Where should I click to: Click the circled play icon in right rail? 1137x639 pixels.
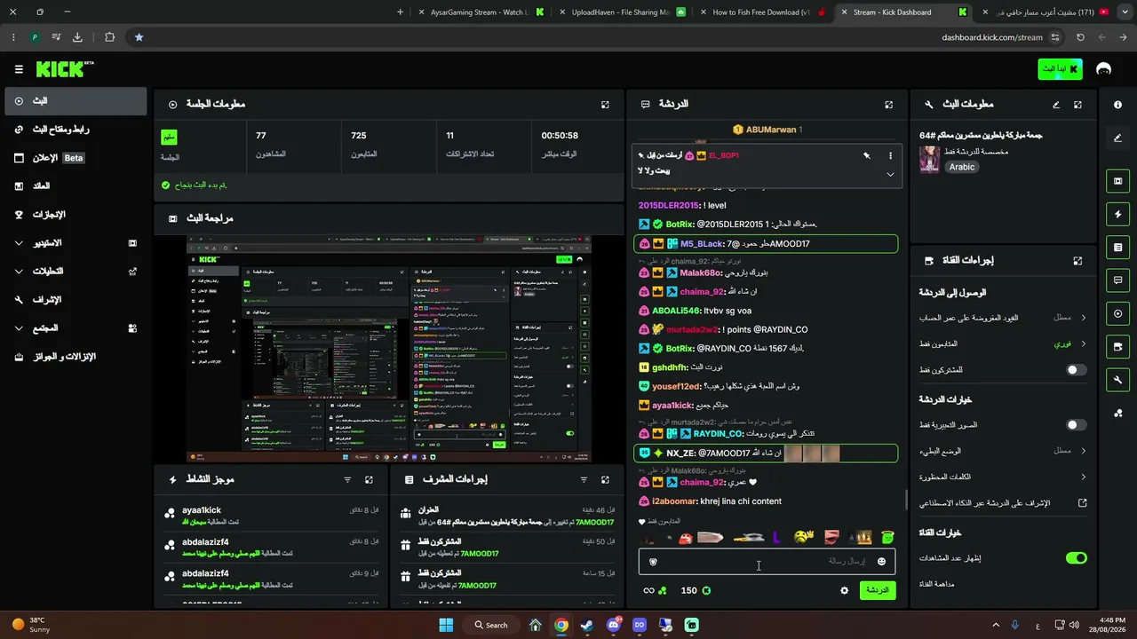(x=1117, y=313)
